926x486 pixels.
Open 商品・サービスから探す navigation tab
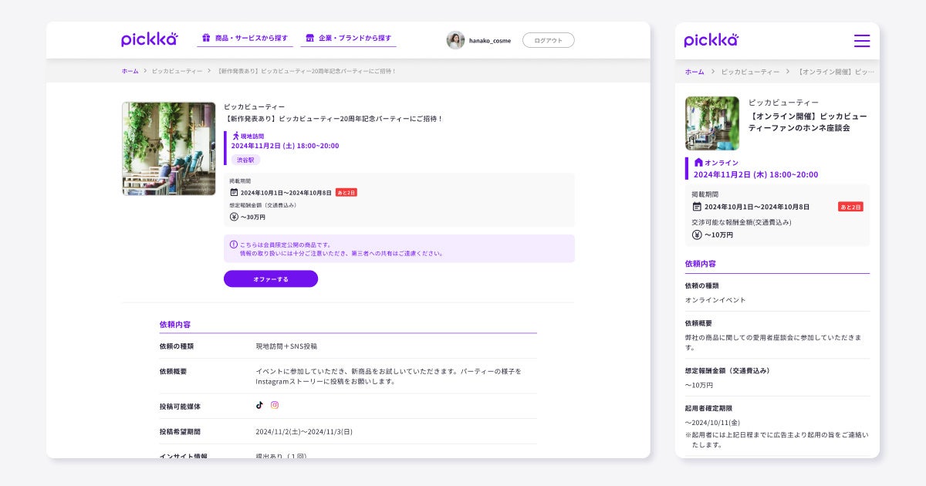pos(245,38)
